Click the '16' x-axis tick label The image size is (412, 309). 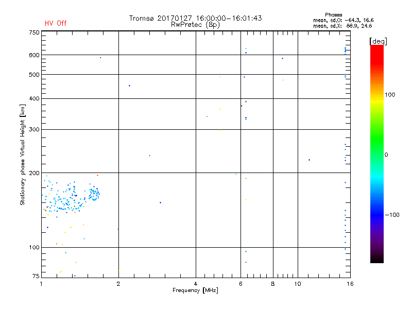350,284
